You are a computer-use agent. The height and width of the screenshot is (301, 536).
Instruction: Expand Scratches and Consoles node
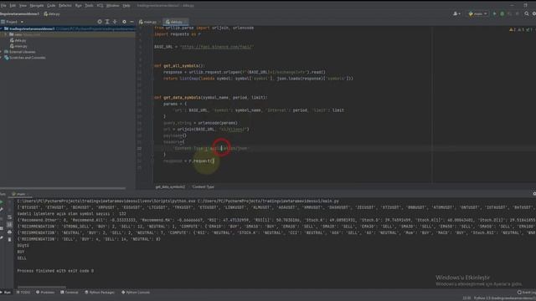2,58
